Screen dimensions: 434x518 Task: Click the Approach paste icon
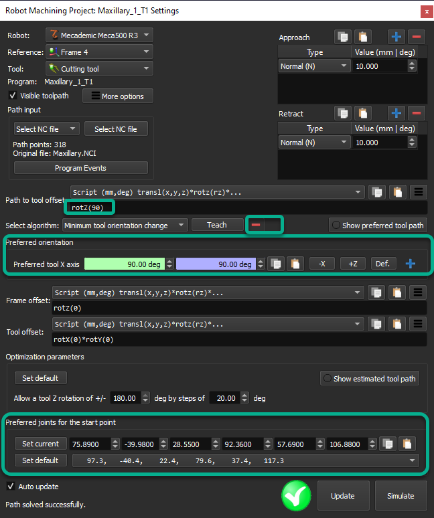(x=363, y=37)
